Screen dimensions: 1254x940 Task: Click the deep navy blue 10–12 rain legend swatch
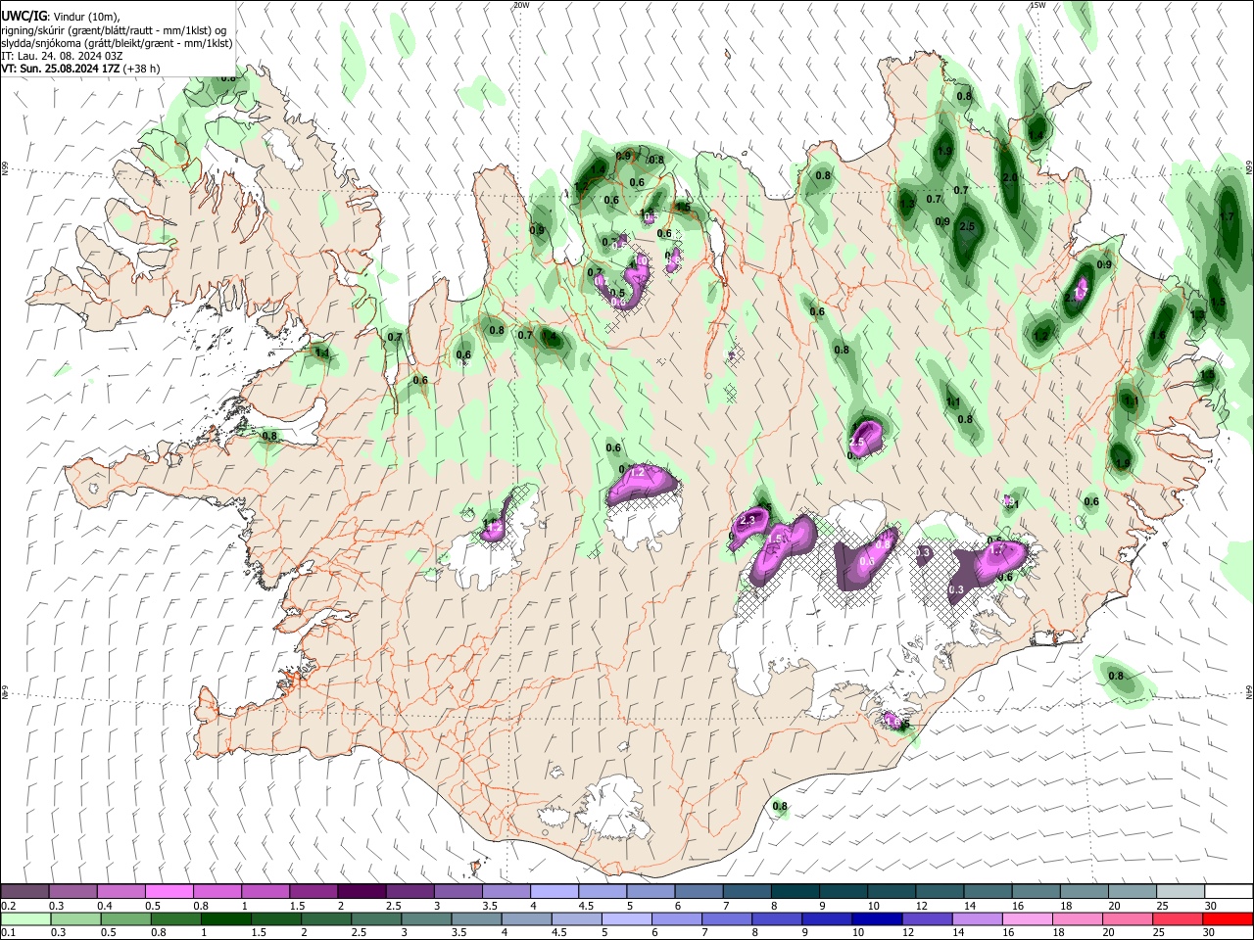(877, 919)
